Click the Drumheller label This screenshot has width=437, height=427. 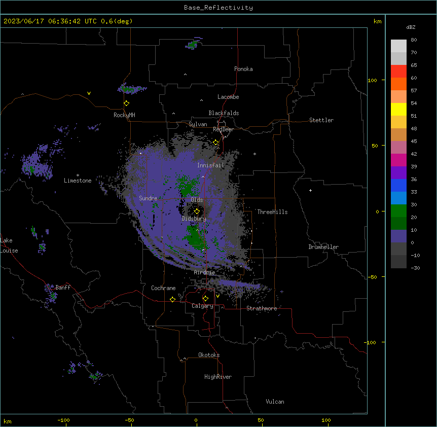pyautogui.click(x=323, y=247)
